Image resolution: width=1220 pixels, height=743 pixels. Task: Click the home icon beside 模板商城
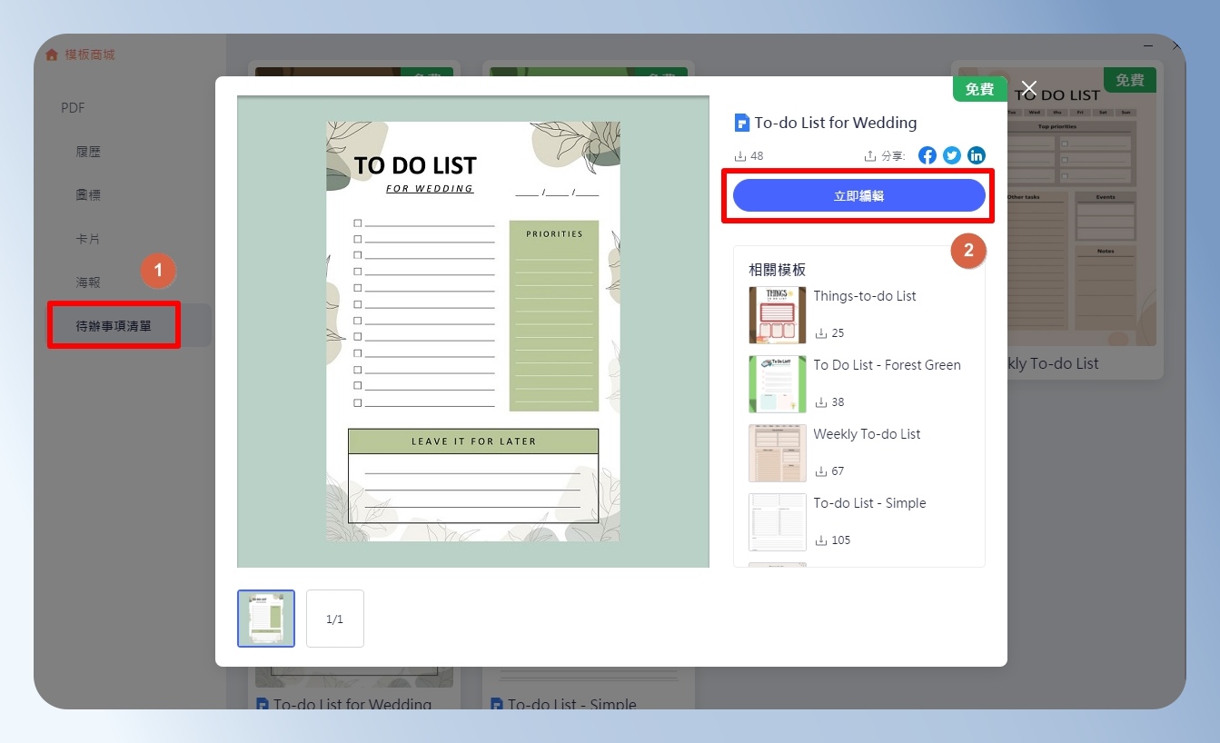tap(52, 54)
